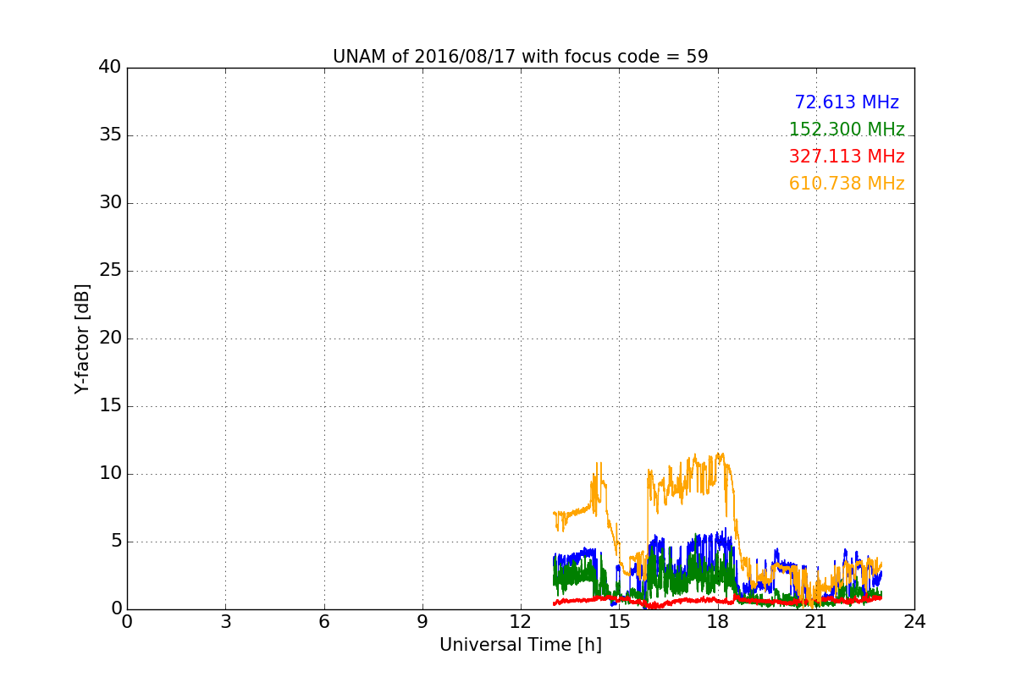Click the y-axis tick label 40
Screen dimensions: 1016x677
110,68
